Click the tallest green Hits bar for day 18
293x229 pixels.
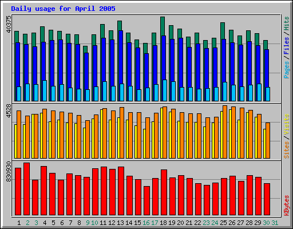pos(163,26)
